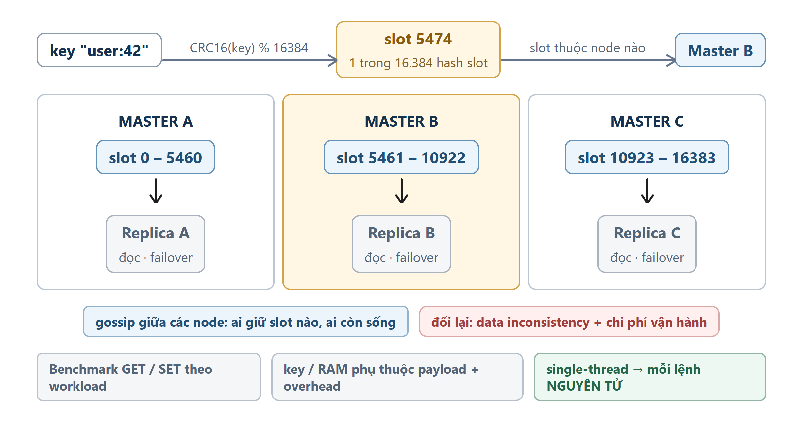Click the Master B result box
This screenshot has height=422, width=787.
pos(720,50)
